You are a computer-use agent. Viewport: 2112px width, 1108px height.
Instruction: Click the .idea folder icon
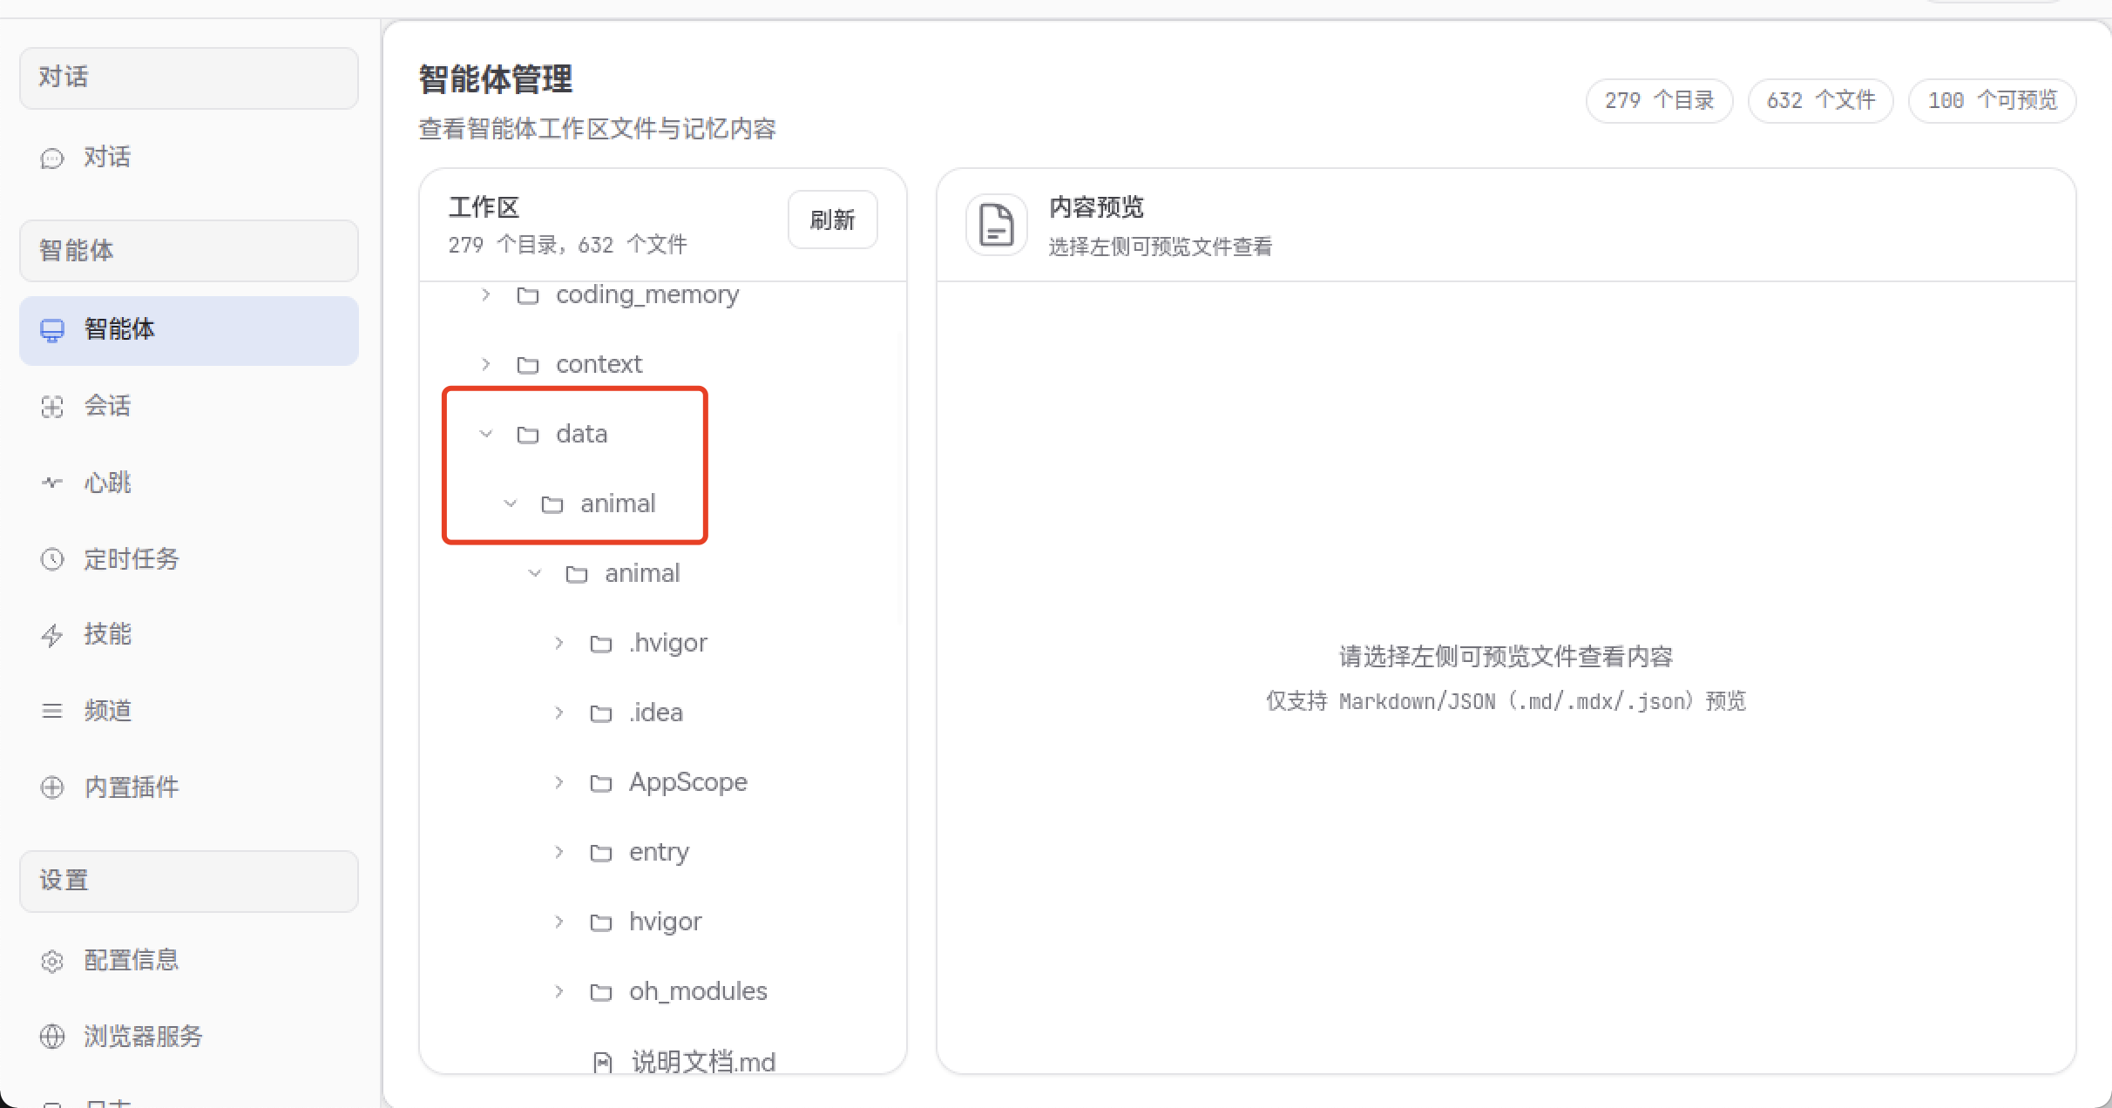[601, 713]
